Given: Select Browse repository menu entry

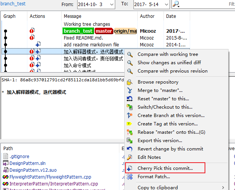Looking at the screenshot, I should coord(158,82).
